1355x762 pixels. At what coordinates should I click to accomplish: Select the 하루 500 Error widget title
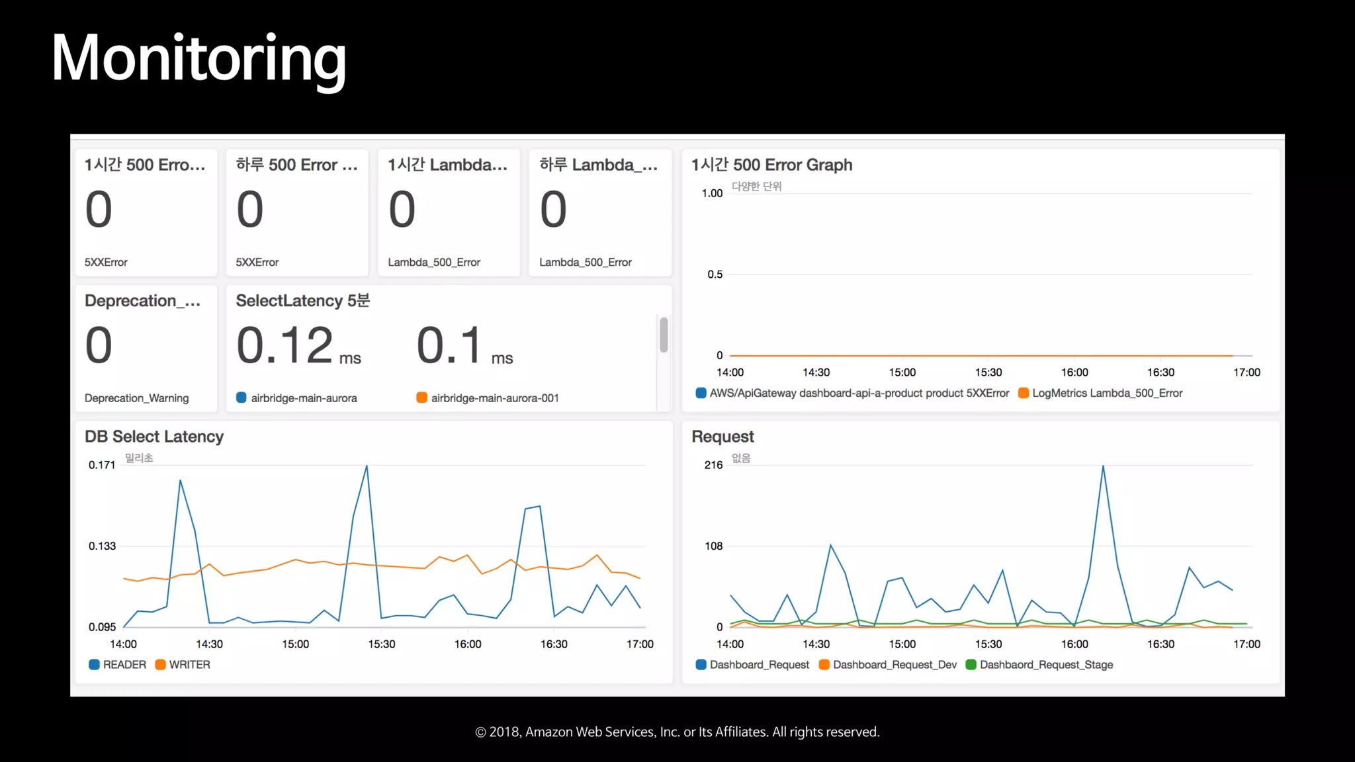tap(296, 165)
